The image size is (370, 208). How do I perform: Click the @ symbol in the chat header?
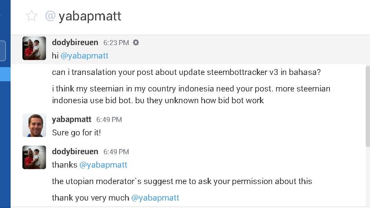tap(50, 16)
